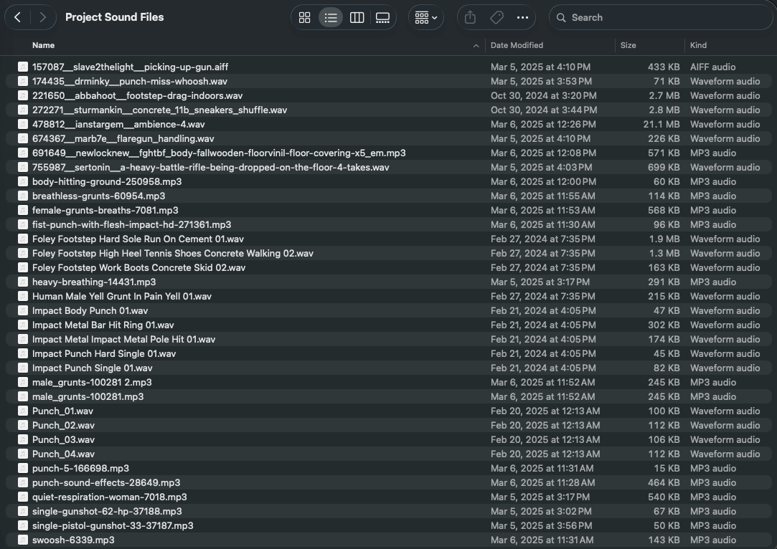Select punch-sound-effects-28649.mp3 file name
Screen dimensions: 777x549
tap(106, 482)
